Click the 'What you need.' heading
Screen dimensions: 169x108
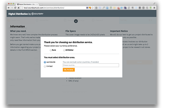click(x=18, y=31)
